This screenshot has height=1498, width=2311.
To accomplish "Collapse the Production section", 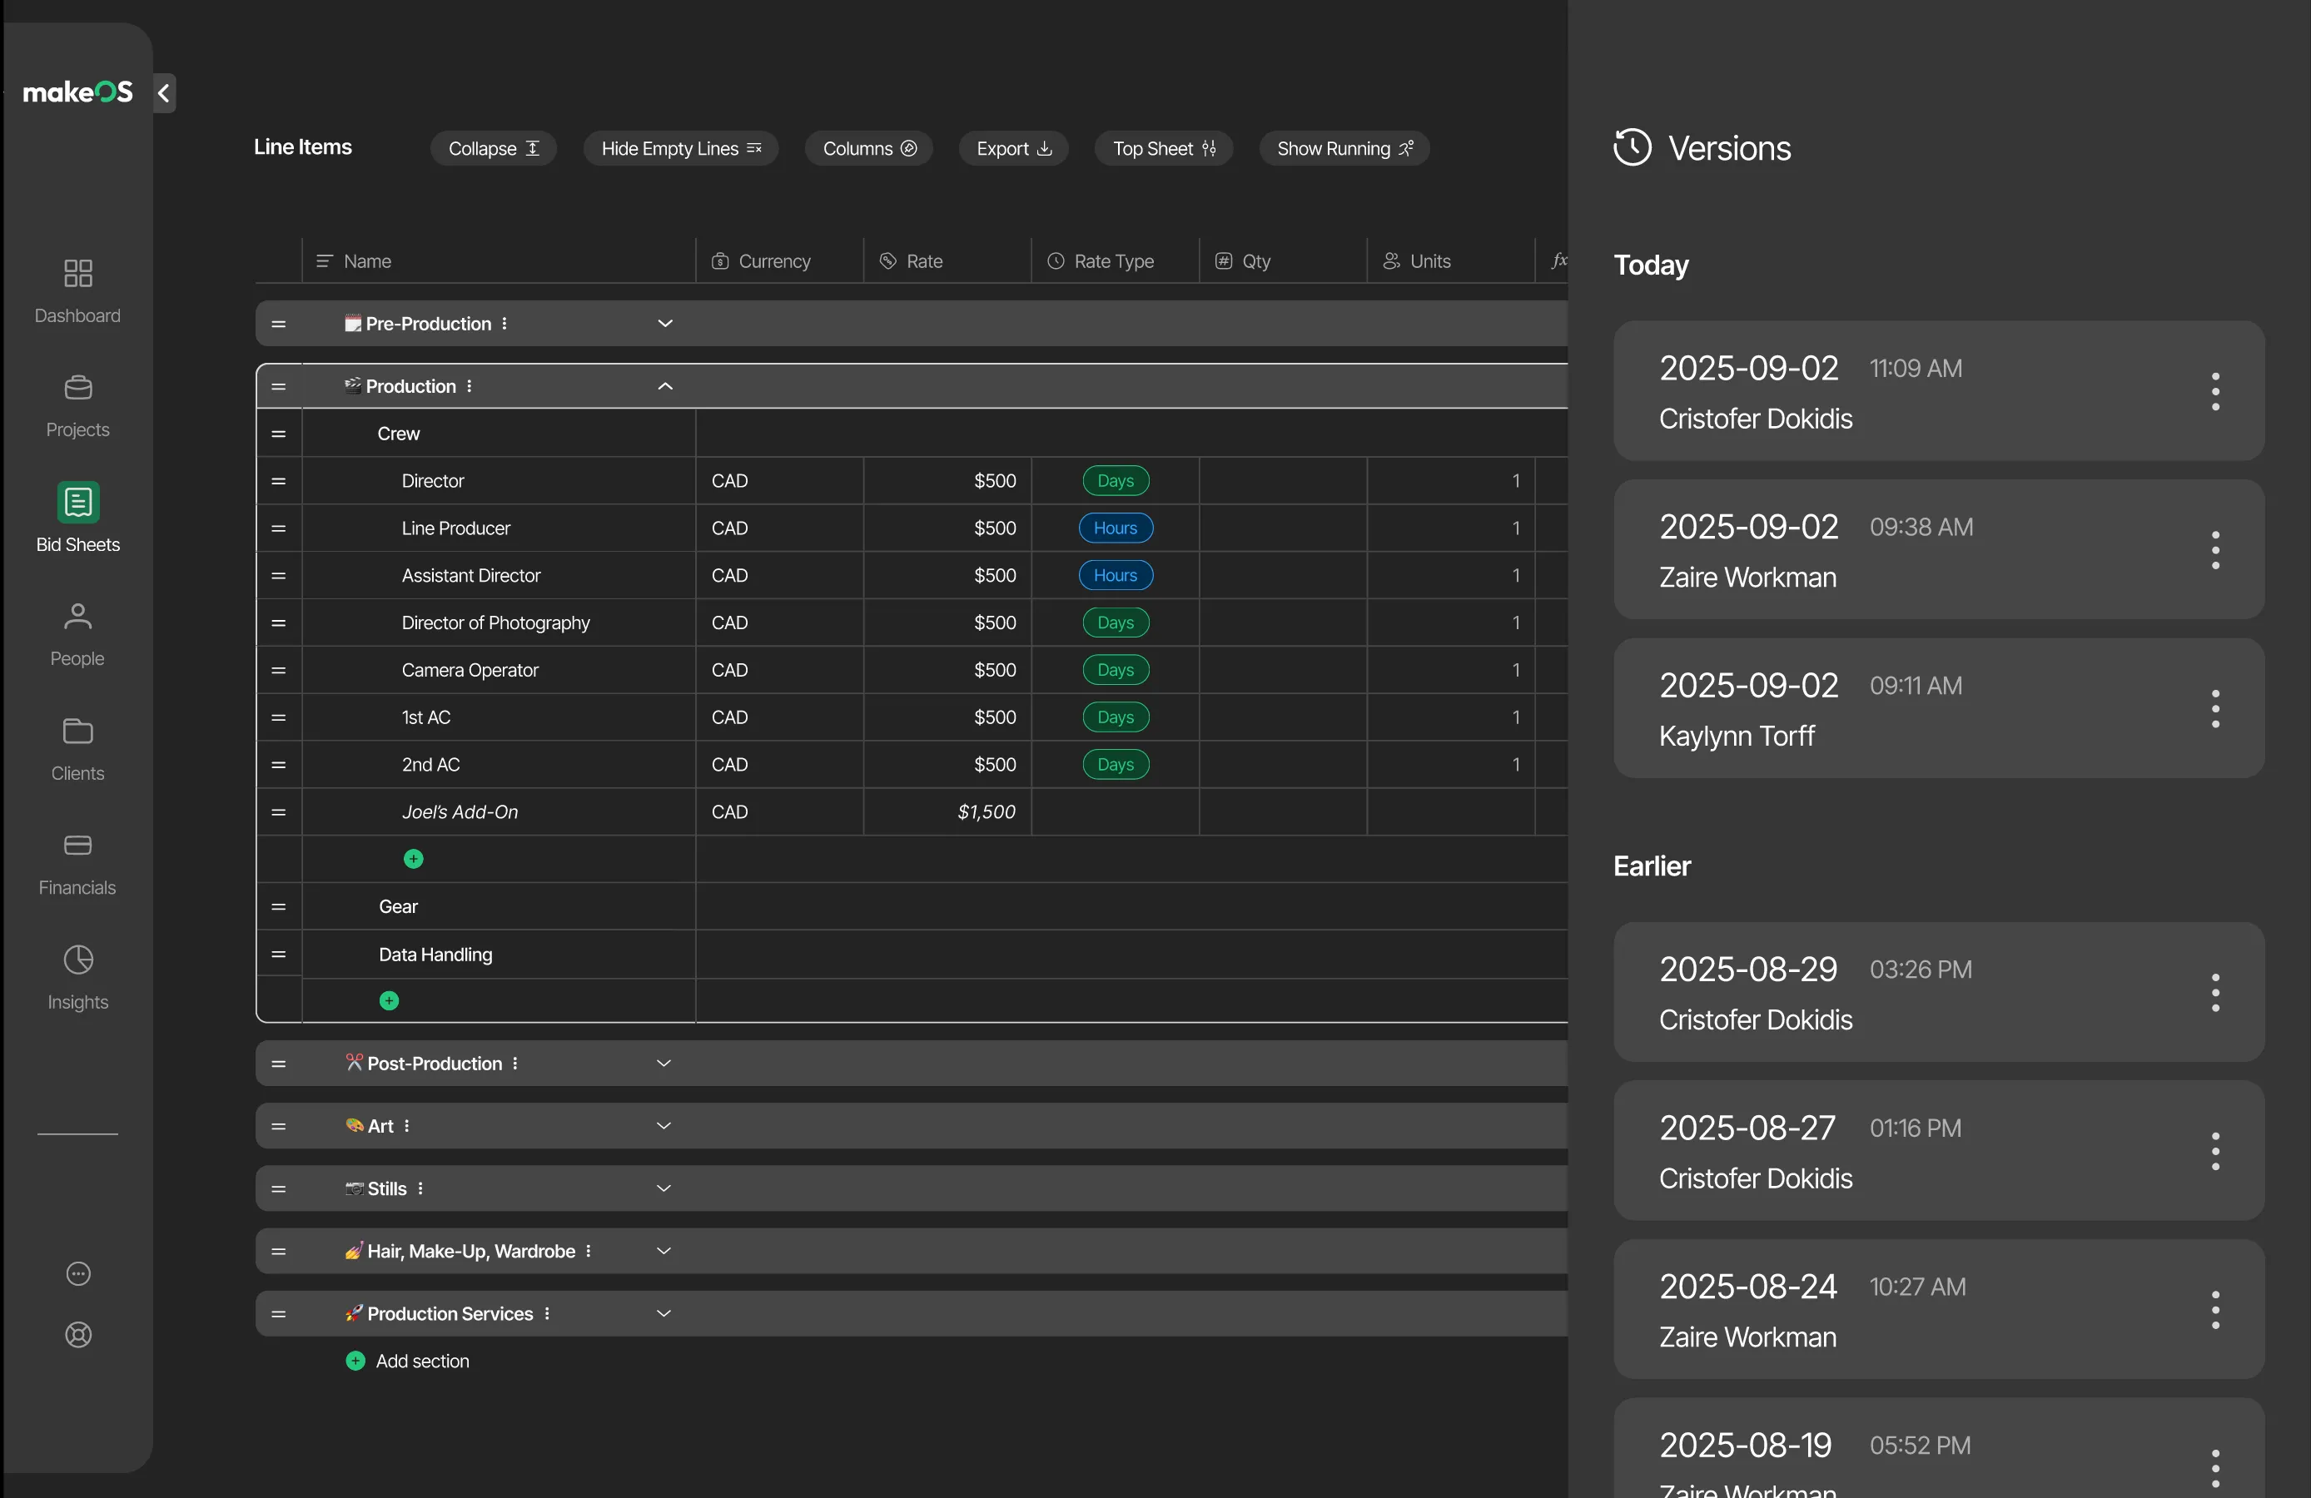I will [x=665, y=386].
